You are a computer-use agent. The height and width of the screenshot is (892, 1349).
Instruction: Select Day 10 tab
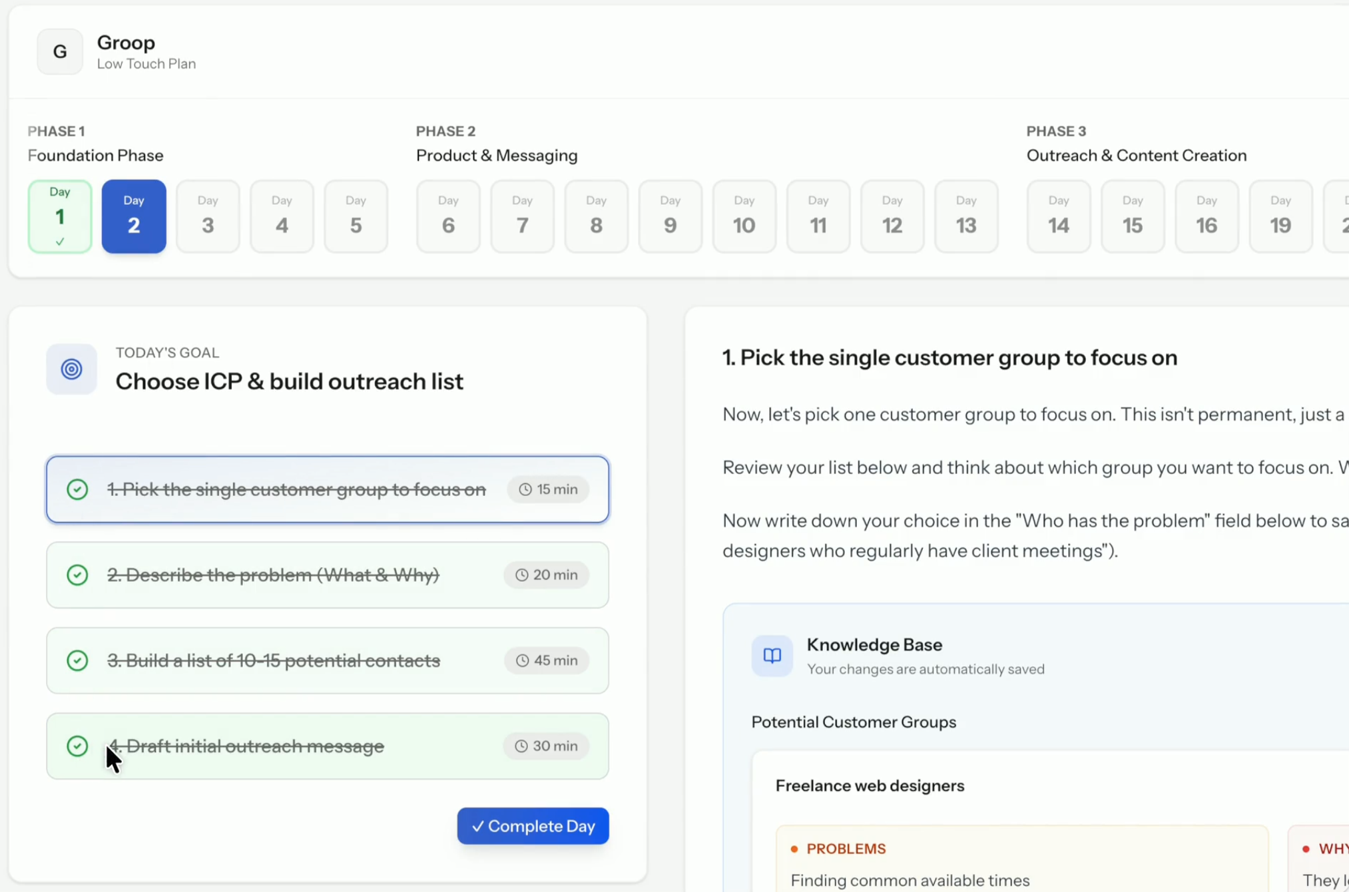(x=744, y=216)
